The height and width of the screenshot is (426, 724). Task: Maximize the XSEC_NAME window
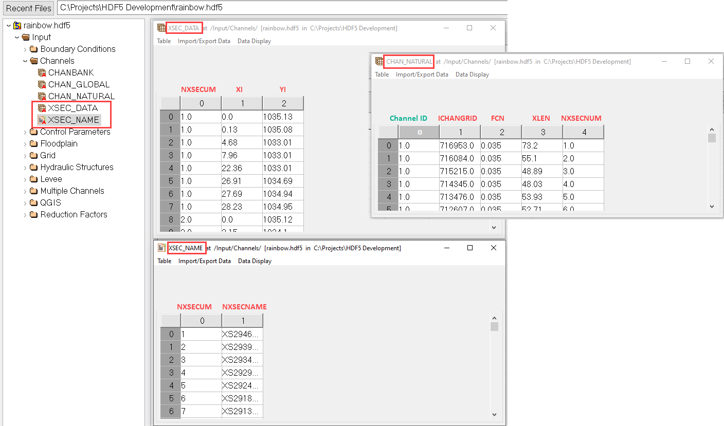pos(469,248)
